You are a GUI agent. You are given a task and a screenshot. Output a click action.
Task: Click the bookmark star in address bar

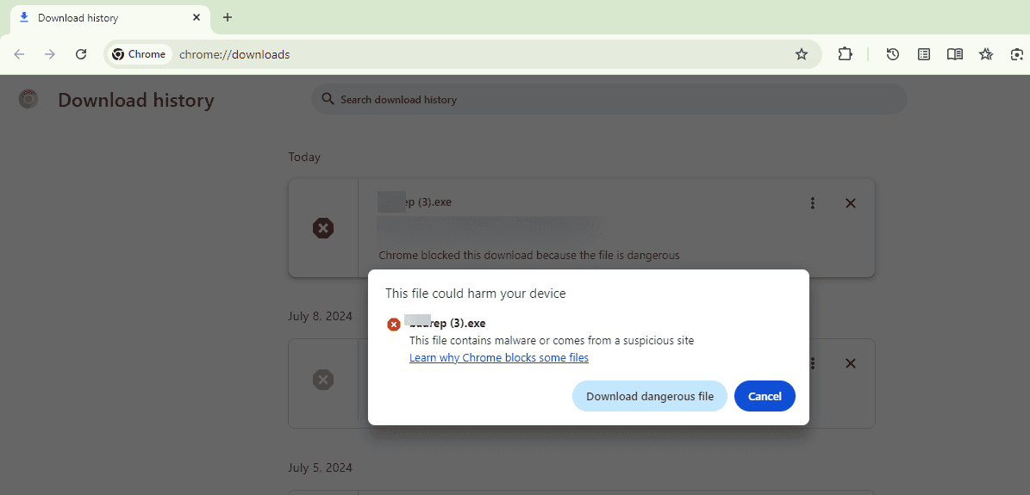tap(802, 54)
